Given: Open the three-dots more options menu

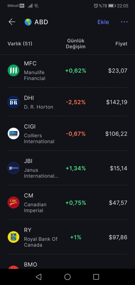Looking at the screenshot, I should pyautogui.click(x=124, y=22).
